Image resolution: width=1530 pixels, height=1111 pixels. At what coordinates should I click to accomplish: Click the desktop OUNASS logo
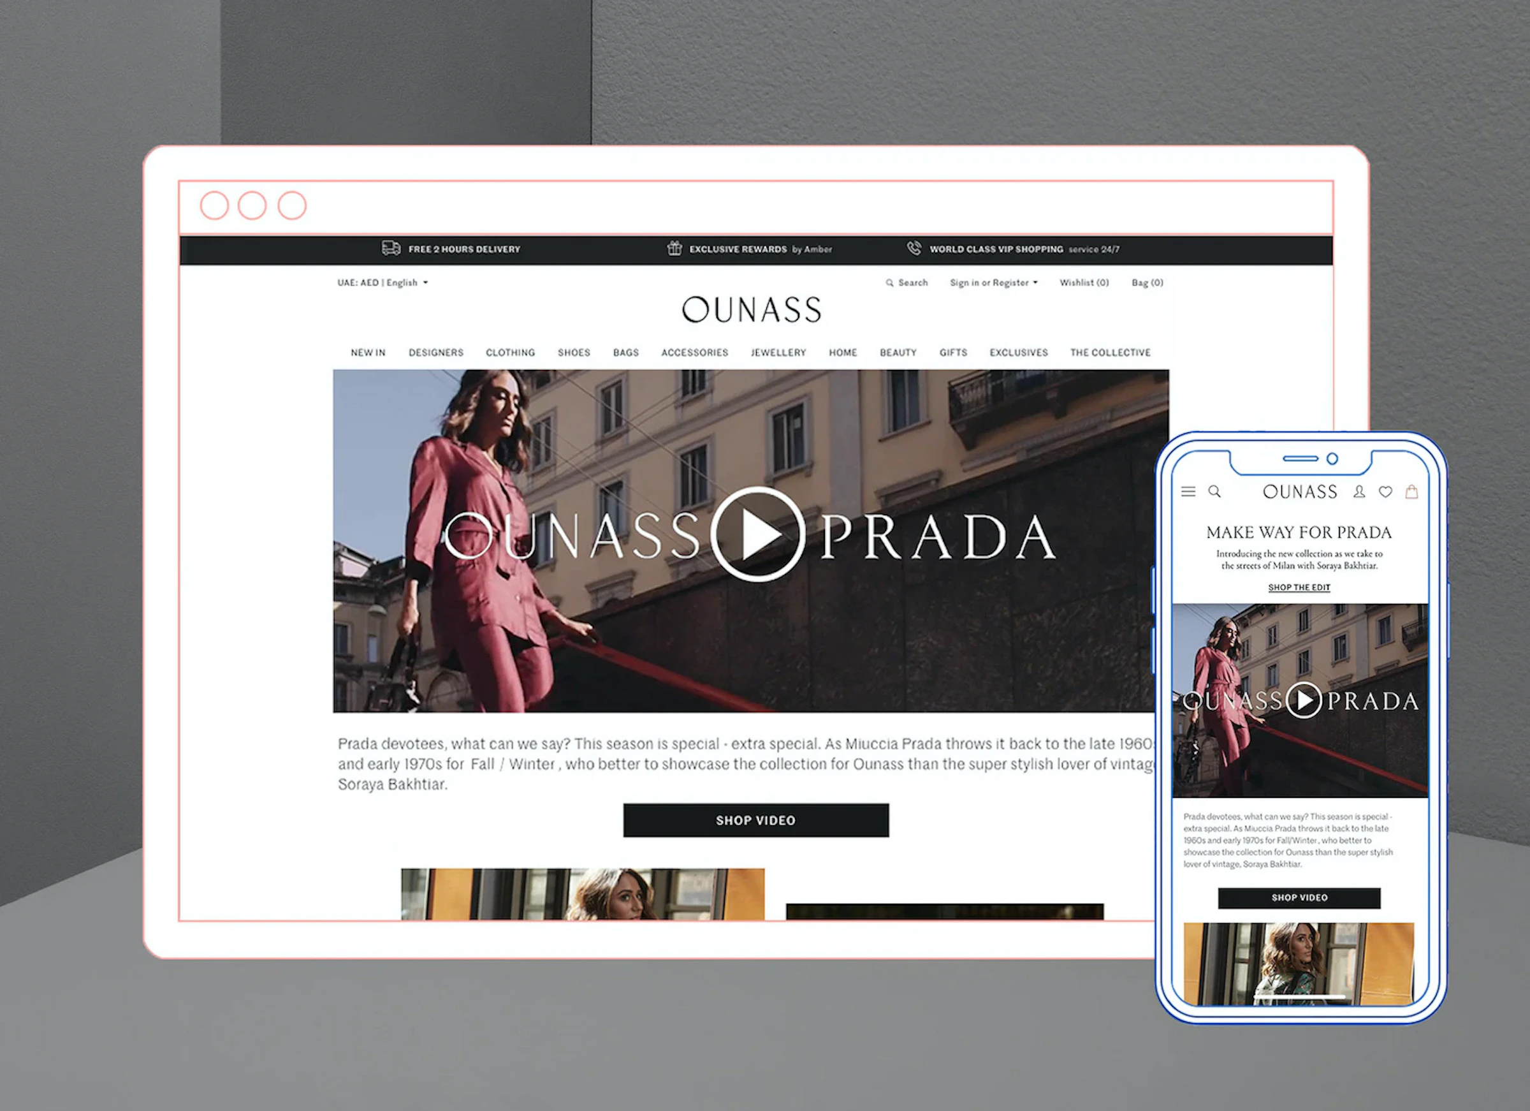tap(752, 310)
